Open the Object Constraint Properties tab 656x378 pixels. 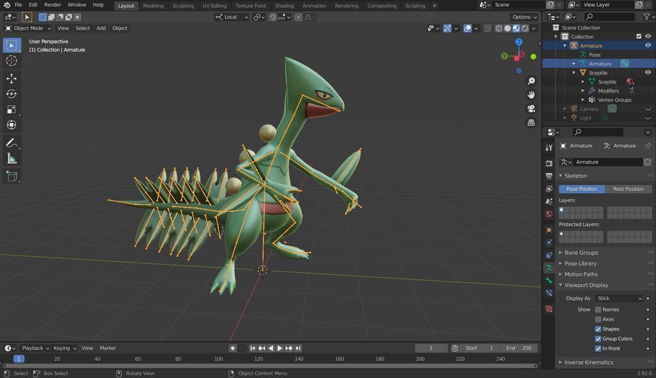548,254
